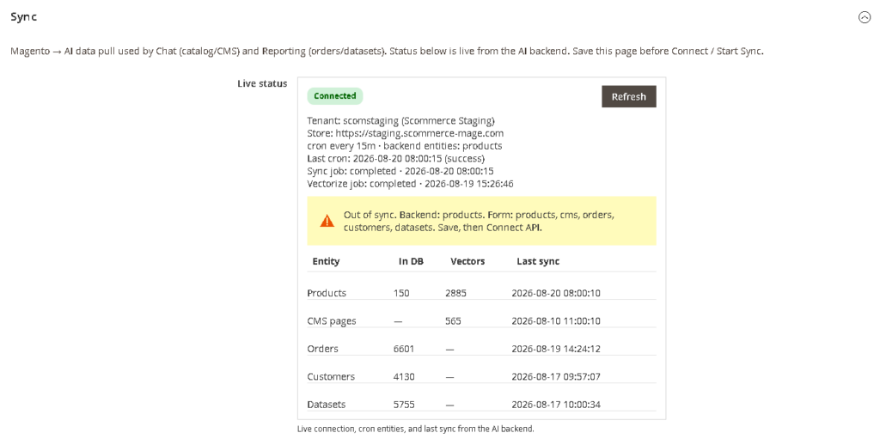Screen dimensions: 880x439
Task: Select the Products row in entity table
Action: pyautogui.click(x=481, y=293)
